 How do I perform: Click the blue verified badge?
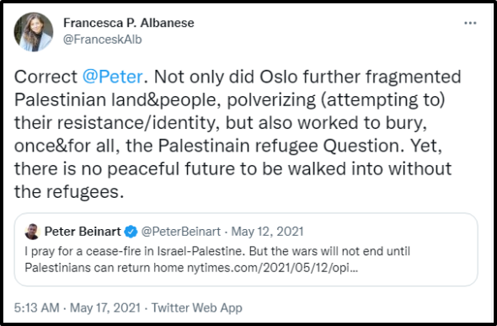tap(131, 232)
